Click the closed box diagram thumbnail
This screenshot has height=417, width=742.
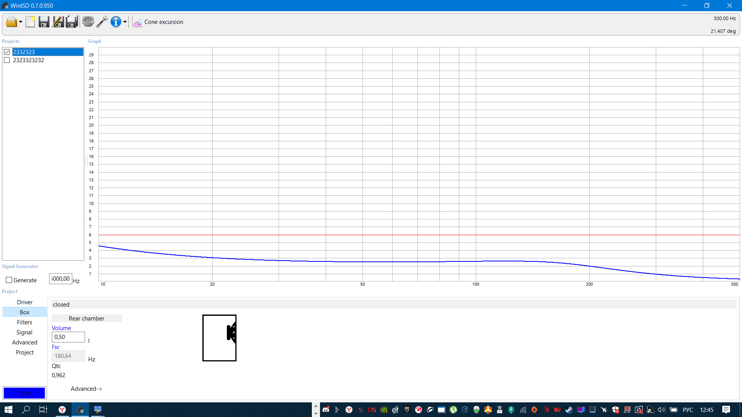pyautogui.click(x=220, y=338)
